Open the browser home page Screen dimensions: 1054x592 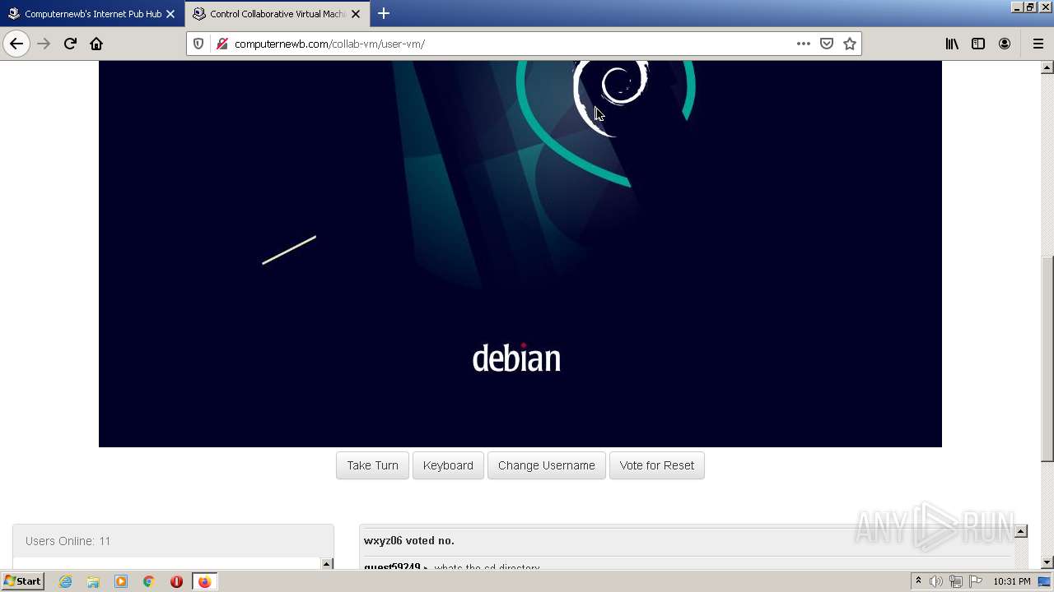click(x=96, y=44)
